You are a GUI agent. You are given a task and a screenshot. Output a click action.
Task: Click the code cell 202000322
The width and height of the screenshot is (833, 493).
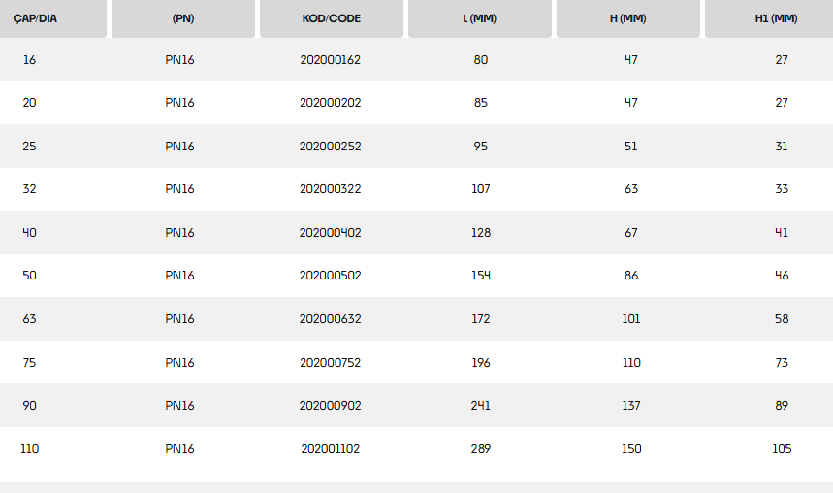coord(330,189)
